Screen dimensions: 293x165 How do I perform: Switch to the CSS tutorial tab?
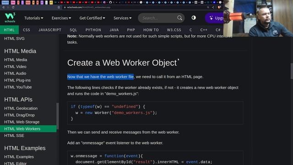(x=27, y=30)
